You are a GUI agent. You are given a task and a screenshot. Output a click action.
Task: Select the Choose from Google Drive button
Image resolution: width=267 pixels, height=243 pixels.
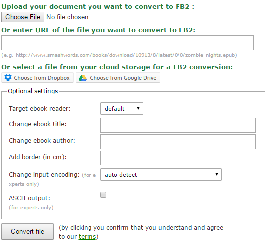point(118,78)
